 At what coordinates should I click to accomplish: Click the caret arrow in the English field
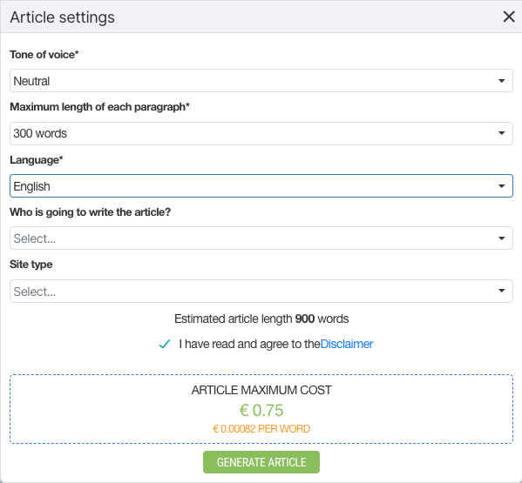tap(501, 186)
